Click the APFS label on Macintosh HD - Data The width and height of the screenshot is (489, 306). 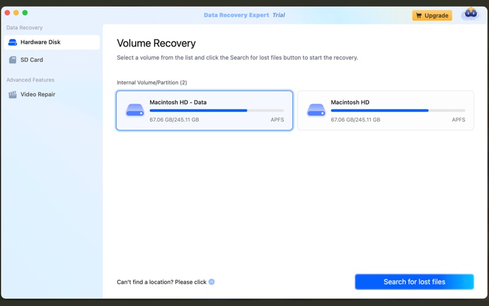[278, 119]
